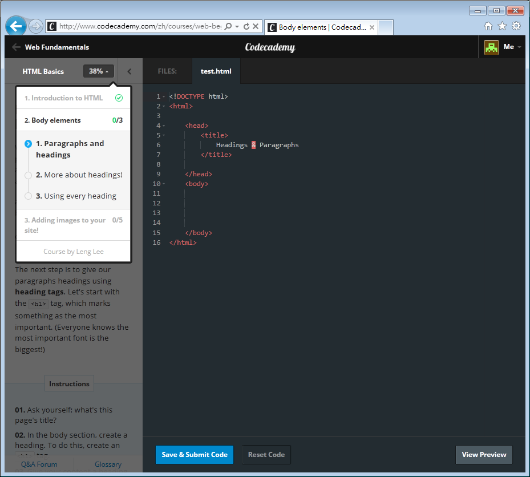The width and height of the screenshot is (530, 477).
Task: Click the highlighted ampersand in line 6
Action: (x=253, y=145)
